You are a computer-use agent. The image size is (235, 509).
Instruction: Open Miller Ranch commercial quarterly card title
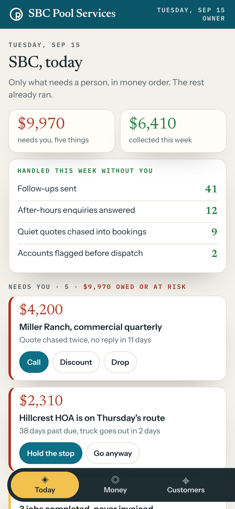click(x=91, y=327)
